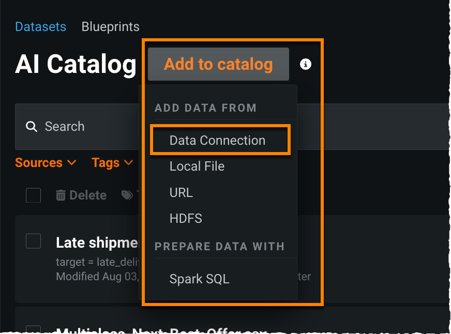Viewport: 451px width, 334px height.
Task: Click the magnifying glass search icon
Action: pos(32,127)
